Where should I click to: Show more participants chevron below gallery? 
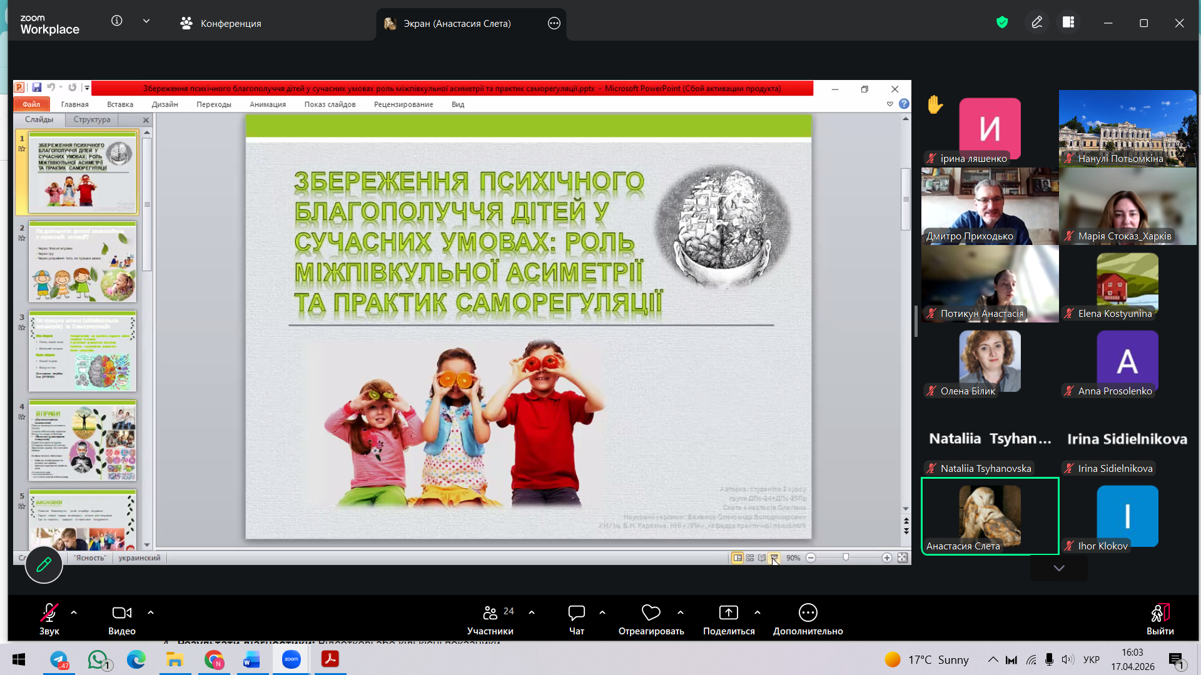click(1058, 568)
